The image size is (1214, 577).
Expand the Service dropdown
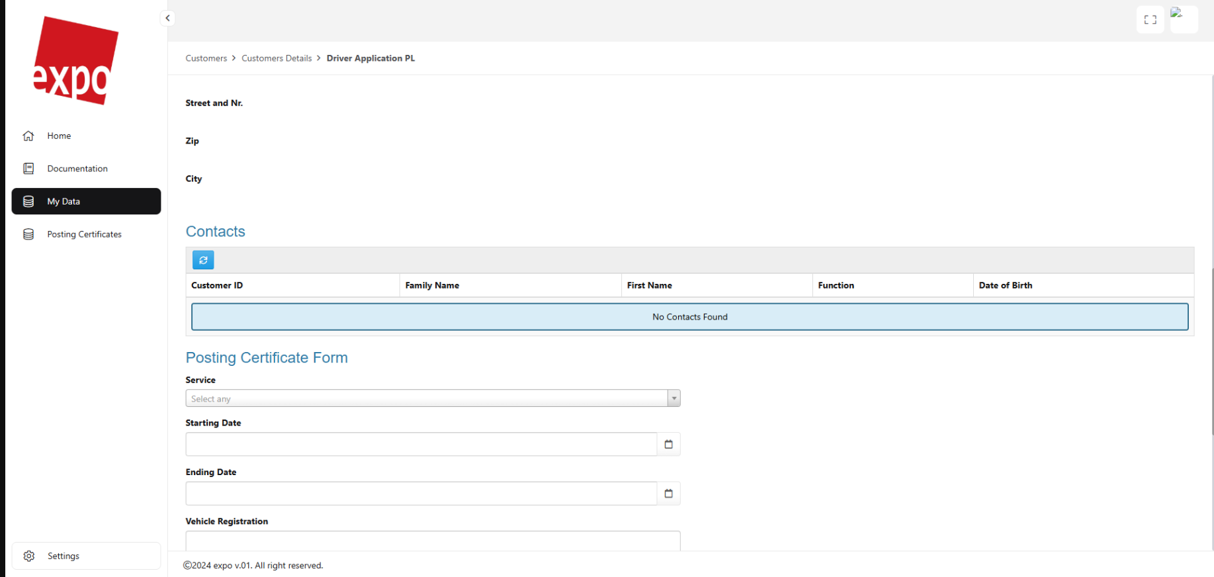tap(426, 398)
